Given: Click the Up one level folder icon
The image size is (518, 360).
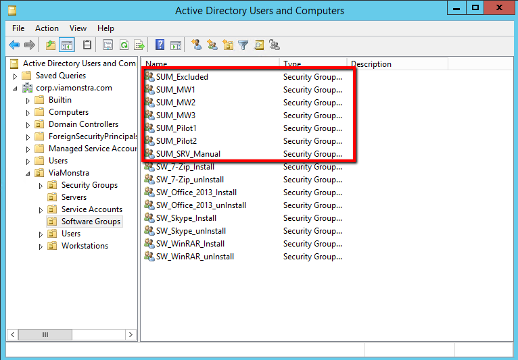Looking at the screenshot, I should tap(51, 45).
